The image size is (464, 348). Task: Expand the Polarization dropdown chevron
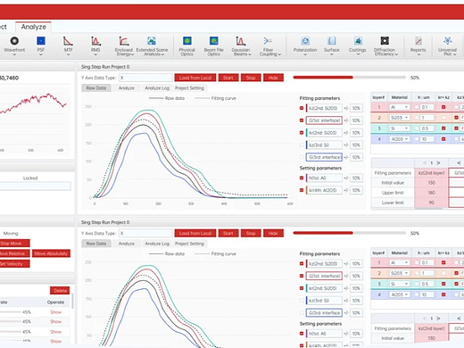(305, 54)
